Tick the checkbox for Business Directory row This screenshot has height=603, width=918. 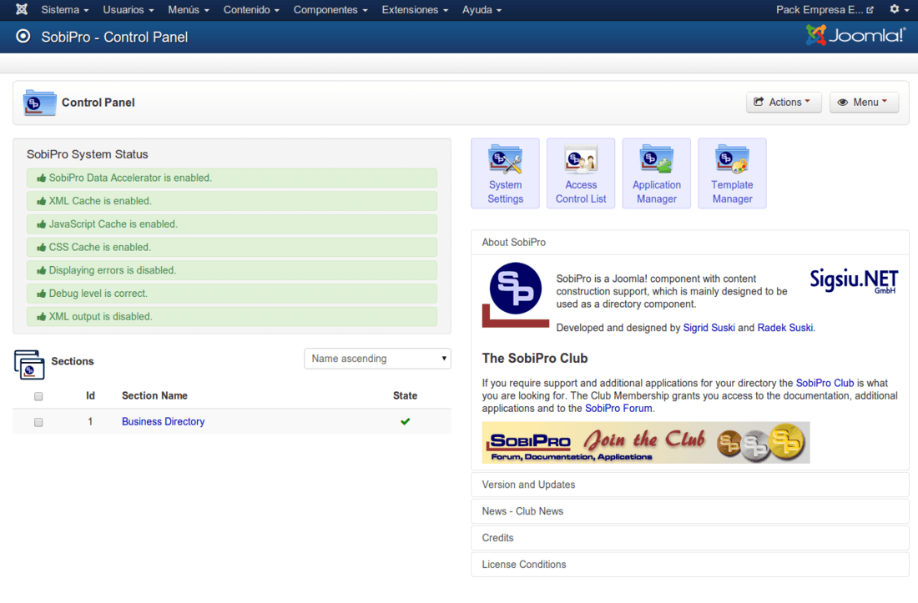[38, 422]
